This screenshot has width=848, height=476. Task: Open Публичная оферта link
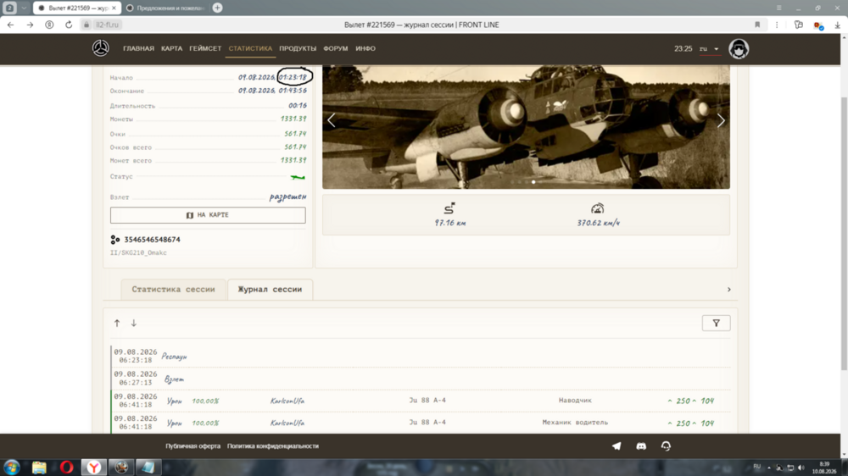pos(193,446)
